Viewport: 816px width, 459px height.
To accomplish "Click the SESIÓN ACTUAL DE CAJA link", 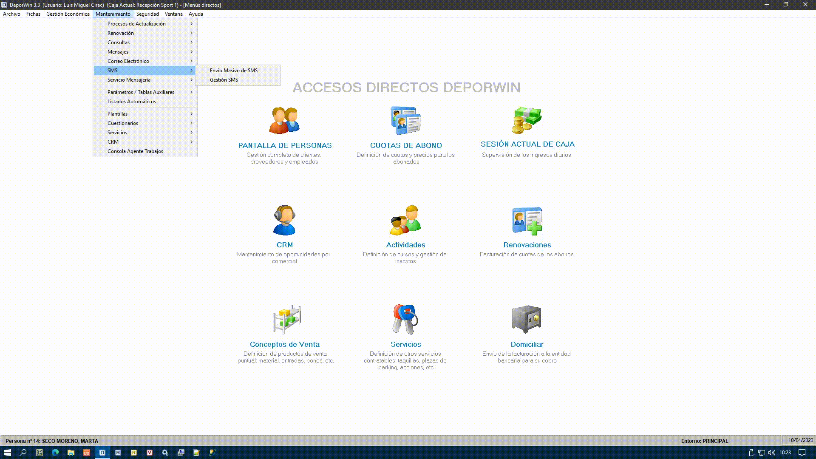I will pos(527,144).
